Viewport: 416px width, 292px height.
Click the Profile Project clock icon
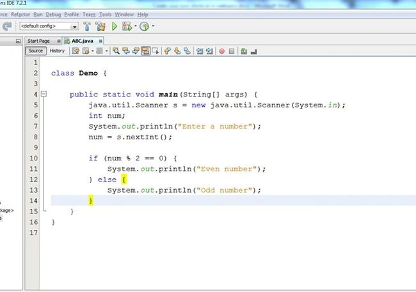pyautogui.click(x=145, y=26)
